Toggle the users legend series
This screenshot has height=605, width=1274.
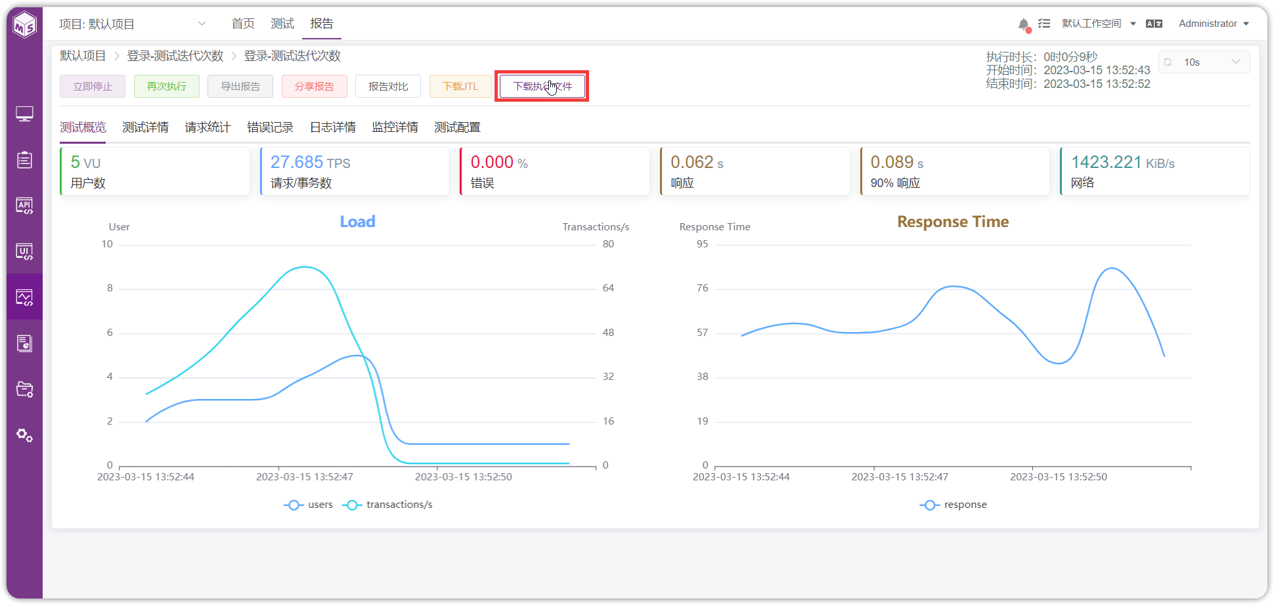point(309,505)
